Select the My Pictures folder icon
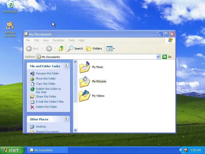205x154 pixels. (85, 81)
